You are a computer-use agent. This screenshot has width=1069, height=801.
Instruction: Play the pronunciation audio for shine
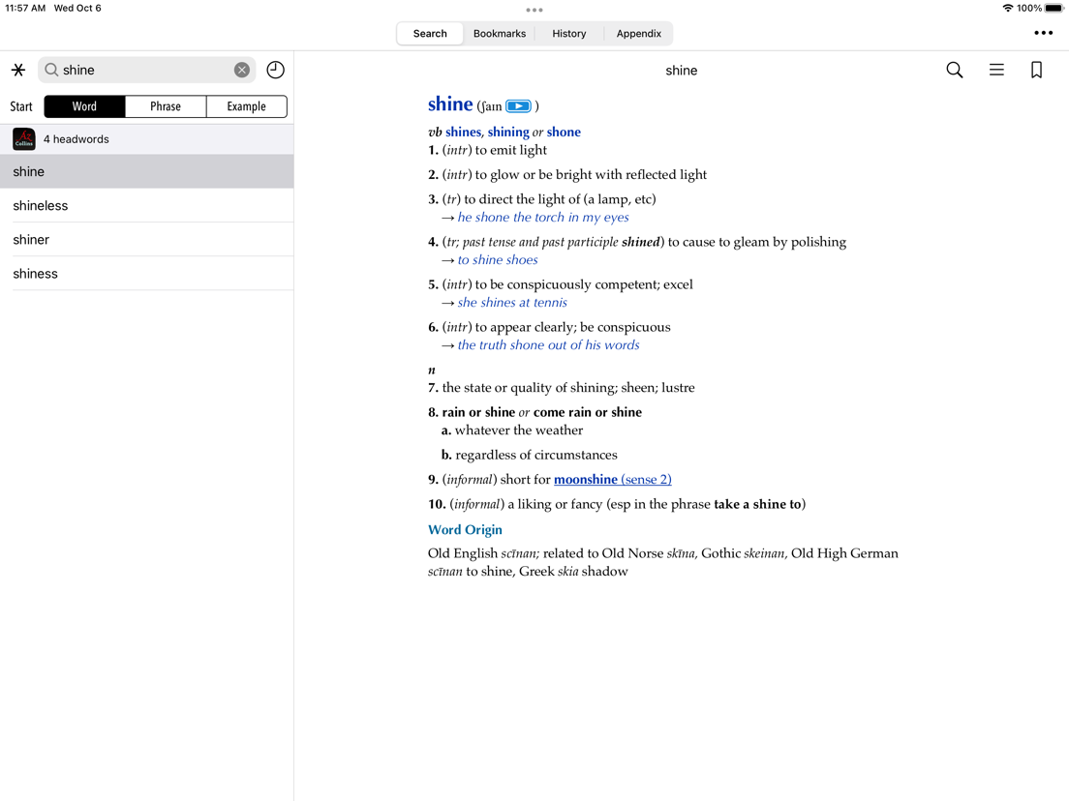[518, 105]
